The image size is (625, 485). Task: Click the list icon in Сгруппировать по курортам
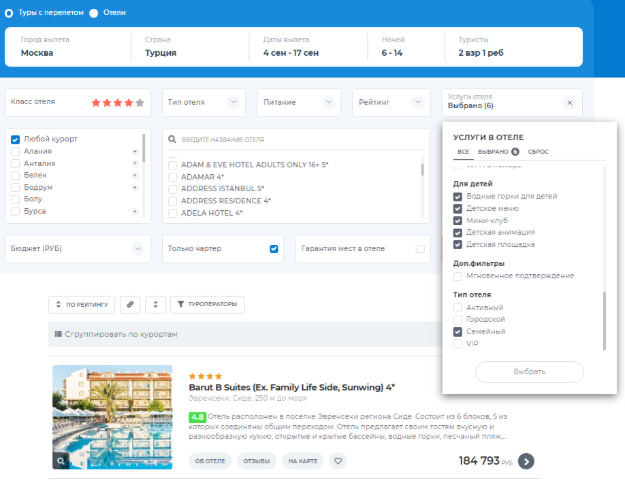tap(58, 334)
